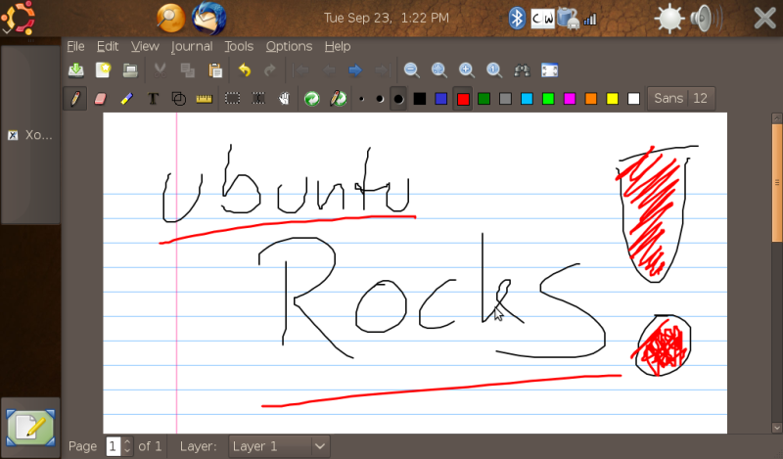The width and height of the screenshot is (783, 459).
Task: Click the Save icon in toolbar
Action: 76,70
